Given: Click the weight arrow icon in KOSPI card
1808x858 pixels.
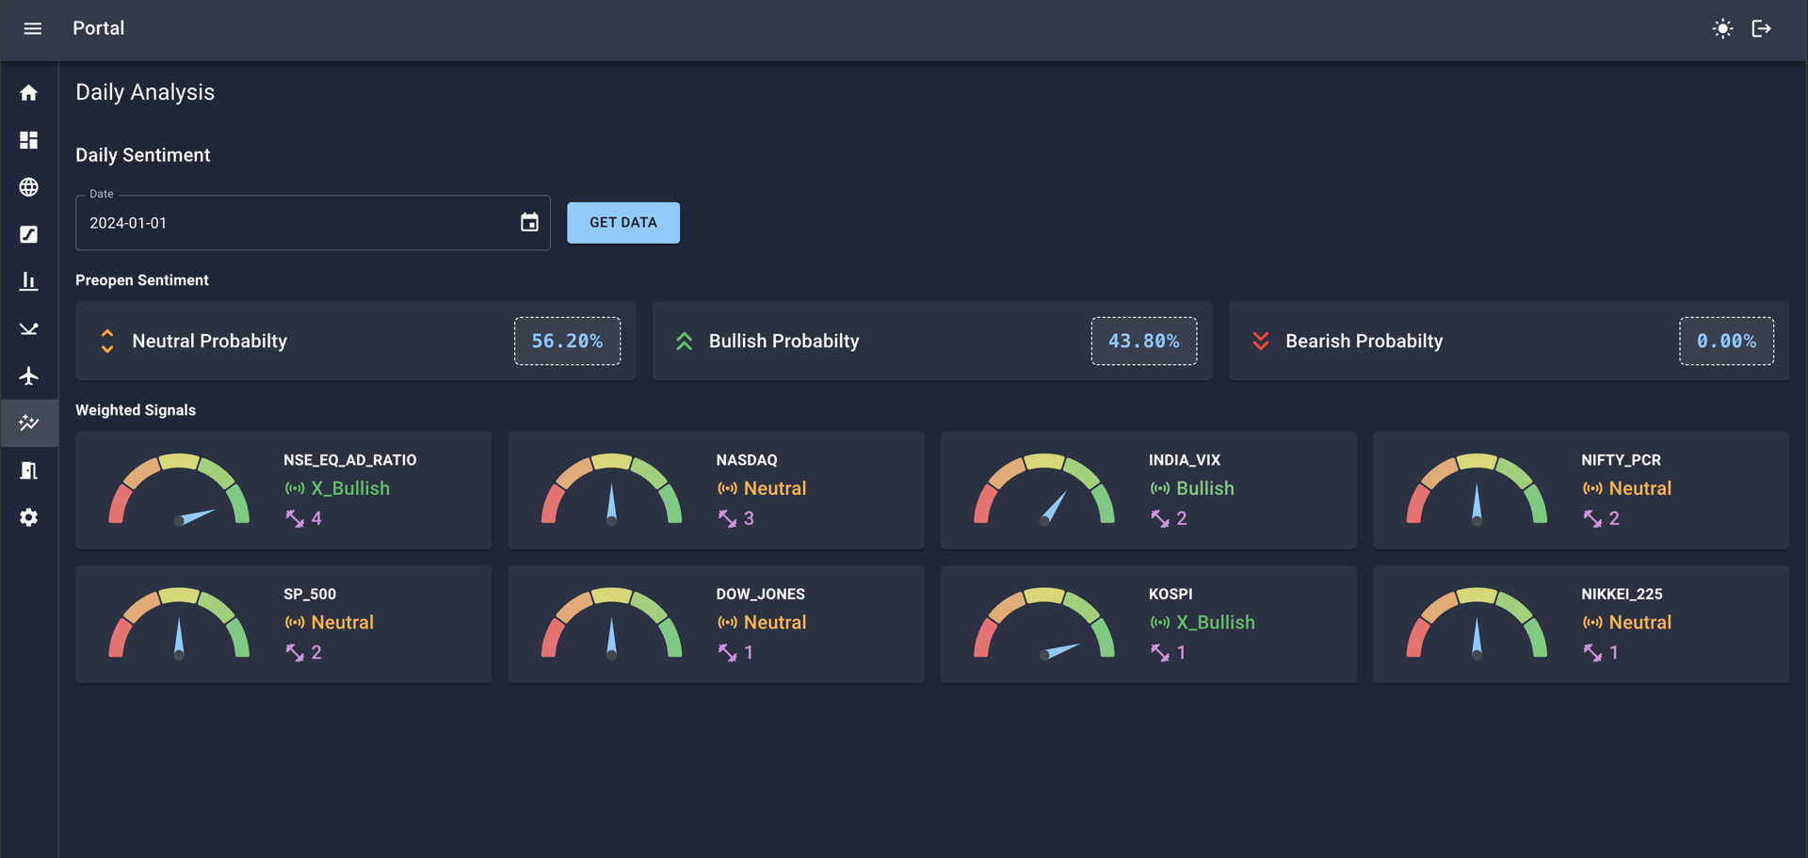Looking at the screenshot, I should (1160, 653).
